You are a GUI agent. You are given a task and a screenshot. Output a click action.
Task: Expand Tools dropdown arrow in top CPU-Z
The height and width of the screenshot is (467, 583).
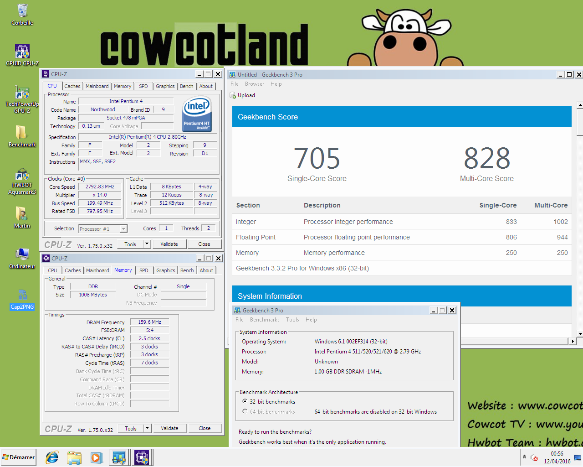147,244
